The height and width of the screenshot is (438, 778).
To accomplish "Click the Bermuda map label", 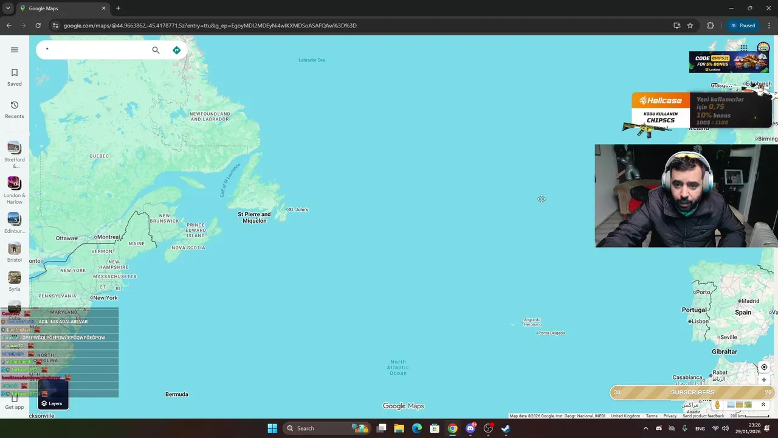I will (177, 394).
